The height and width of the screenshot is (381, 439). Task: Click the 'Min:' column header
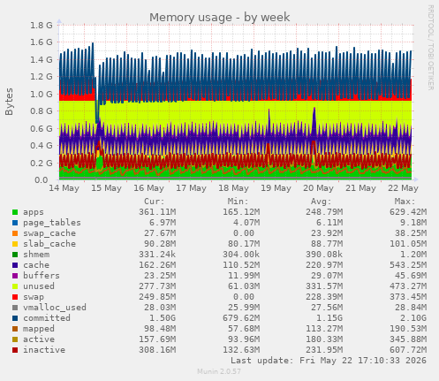(238, 202)
